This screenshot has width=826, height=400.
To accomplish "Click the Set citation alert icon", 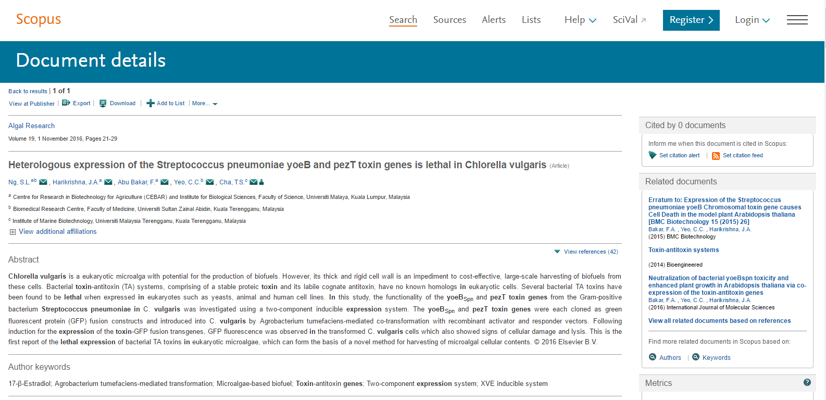I will point(653,155).
